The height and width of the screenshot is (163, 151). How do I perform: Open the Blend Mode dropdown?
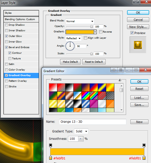80,21
